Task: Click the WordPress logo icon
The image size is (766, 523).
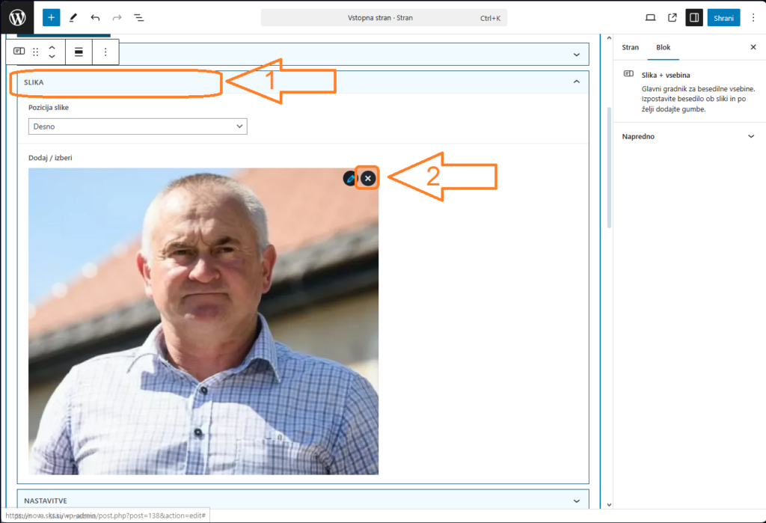Action: point(17,17)
